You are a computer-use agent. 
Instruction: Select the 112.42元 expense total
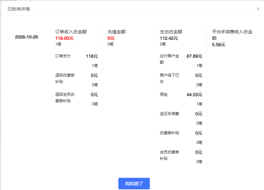pos(169,38)
